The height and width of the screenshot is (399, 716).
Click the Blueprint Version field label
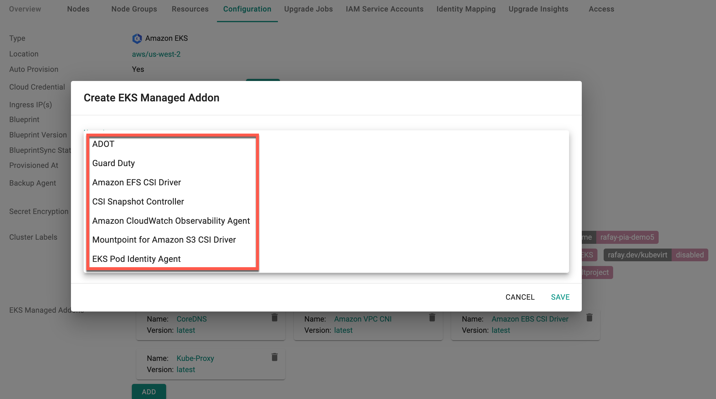[38, 135]
